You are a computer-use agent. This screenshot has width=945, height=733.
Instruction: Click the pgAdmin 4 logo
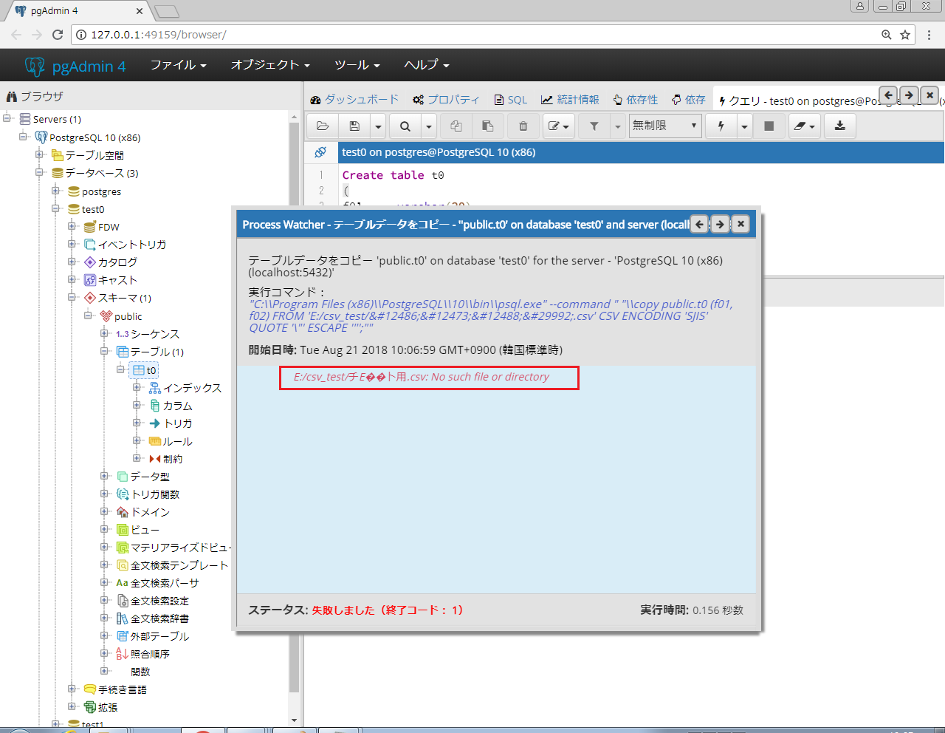pos(75,67)
